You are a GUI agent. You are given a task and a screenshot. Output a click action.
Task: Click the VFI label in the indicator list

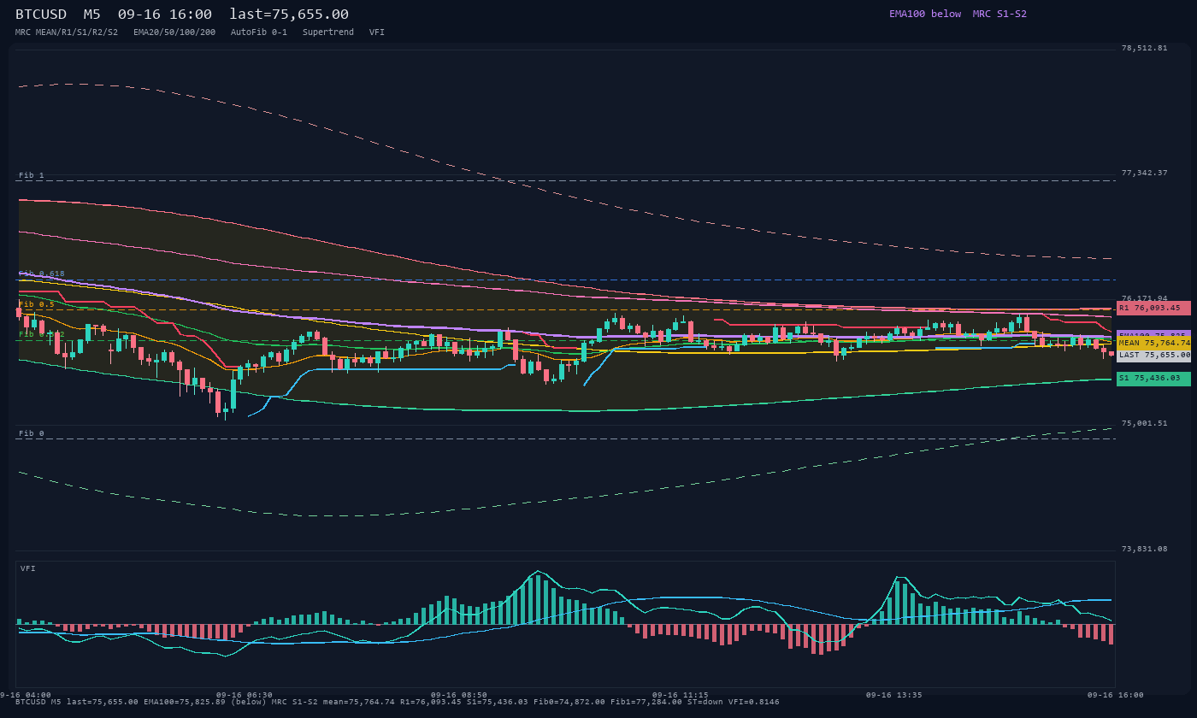pos(377,32)
